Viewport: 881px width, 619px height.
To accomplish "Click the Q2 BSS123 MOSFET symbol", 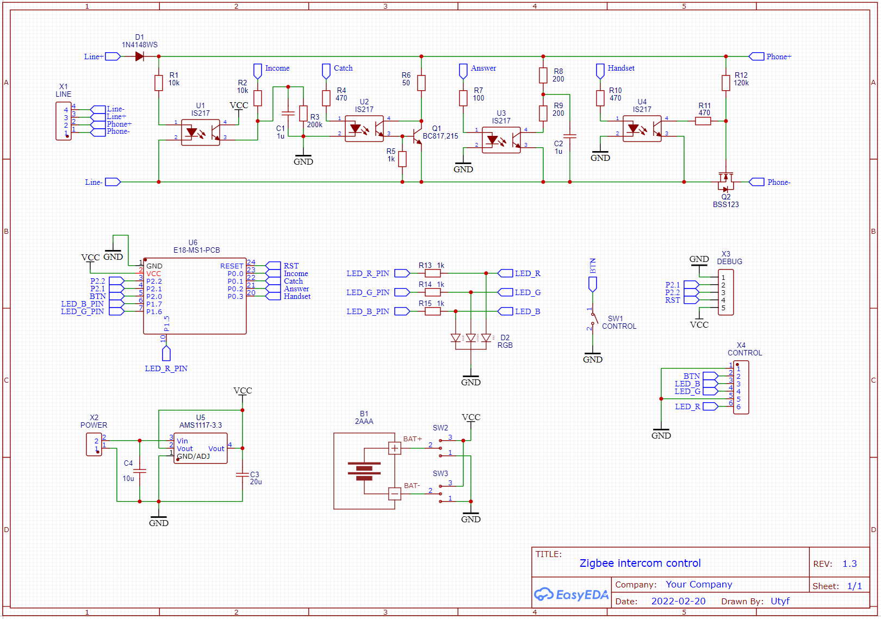I will pos(725,180).
